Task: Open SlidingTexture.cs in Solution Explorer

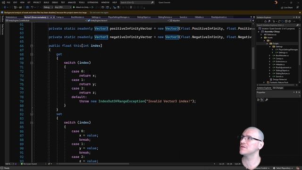Action: click(283, 74)
